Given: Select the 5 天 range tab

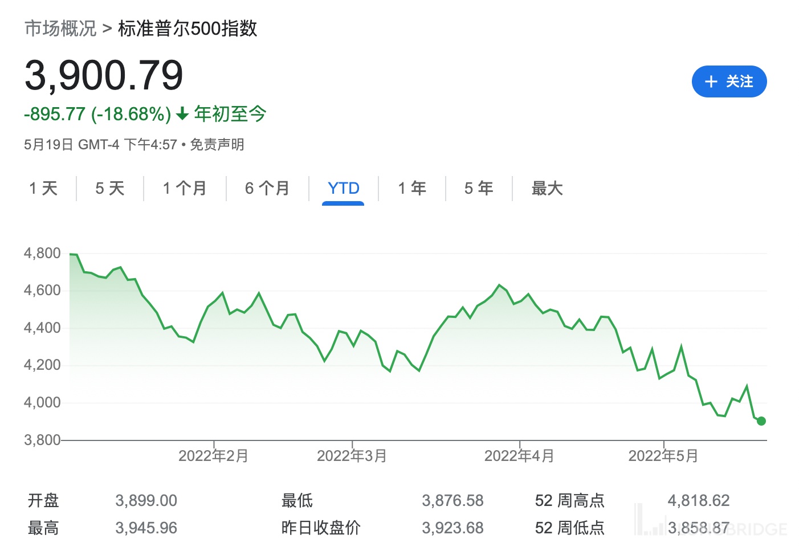Looking at the screenshot, I should pyautogui.click(x=110, y=188).
